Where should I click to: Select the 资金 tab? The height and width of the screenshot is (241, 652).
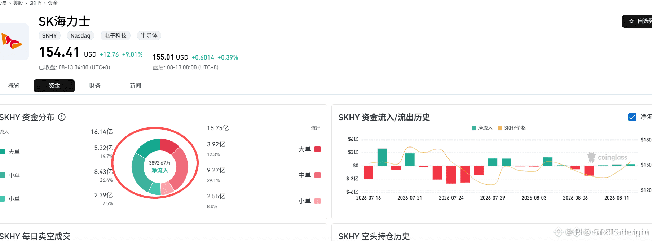(x=54, y=86)
